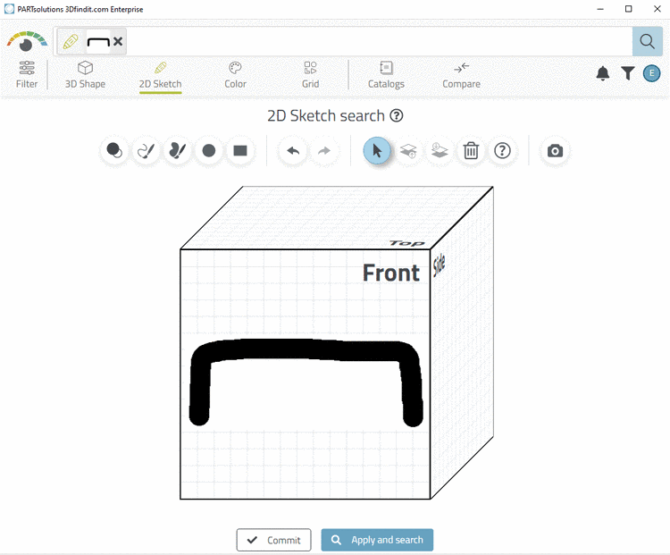Switch to 2D Sketch search tab
This screenshot has height=555, width=670.
point(160,74)
